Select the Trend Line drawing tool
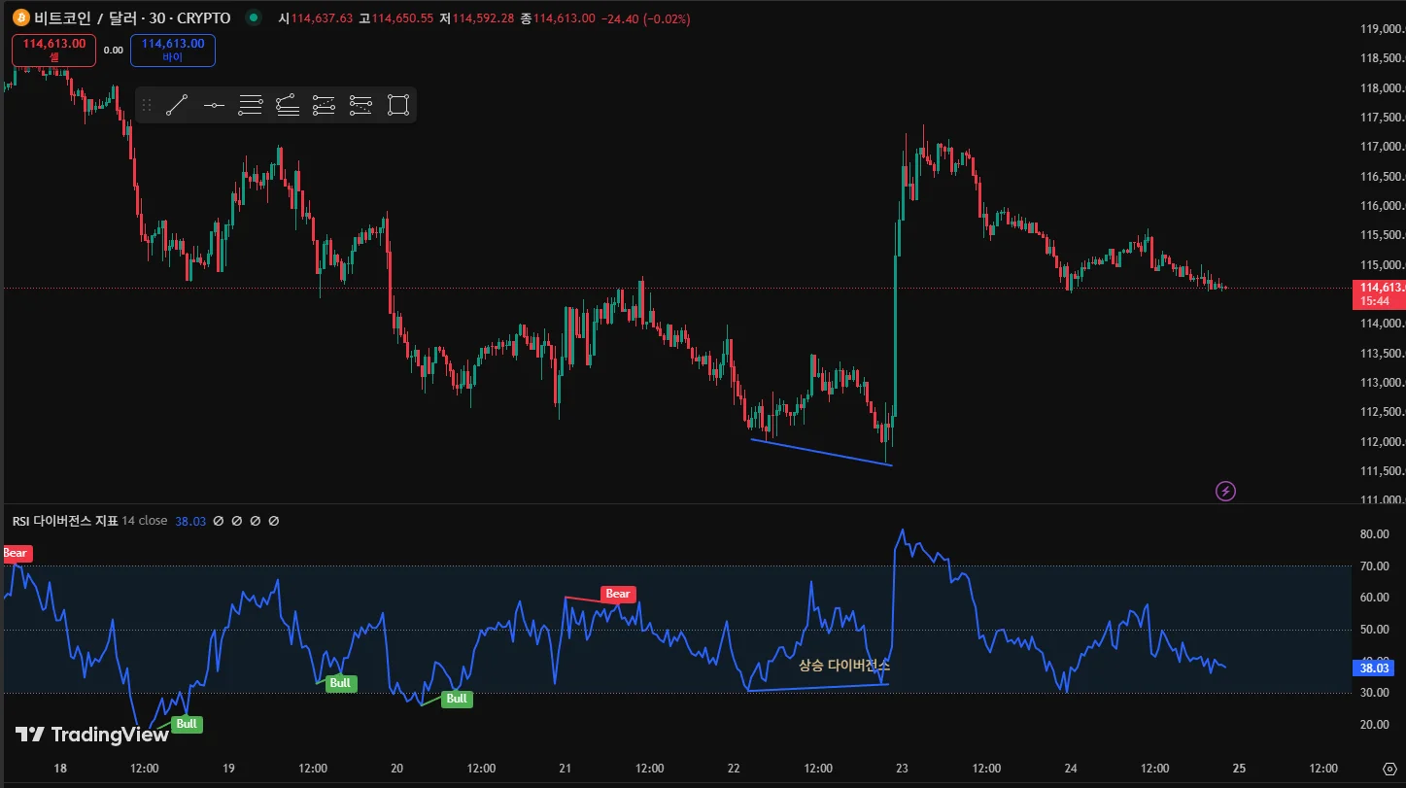Image resolution: width=1406 pixels, height=788 pixels. pos(176,105)
